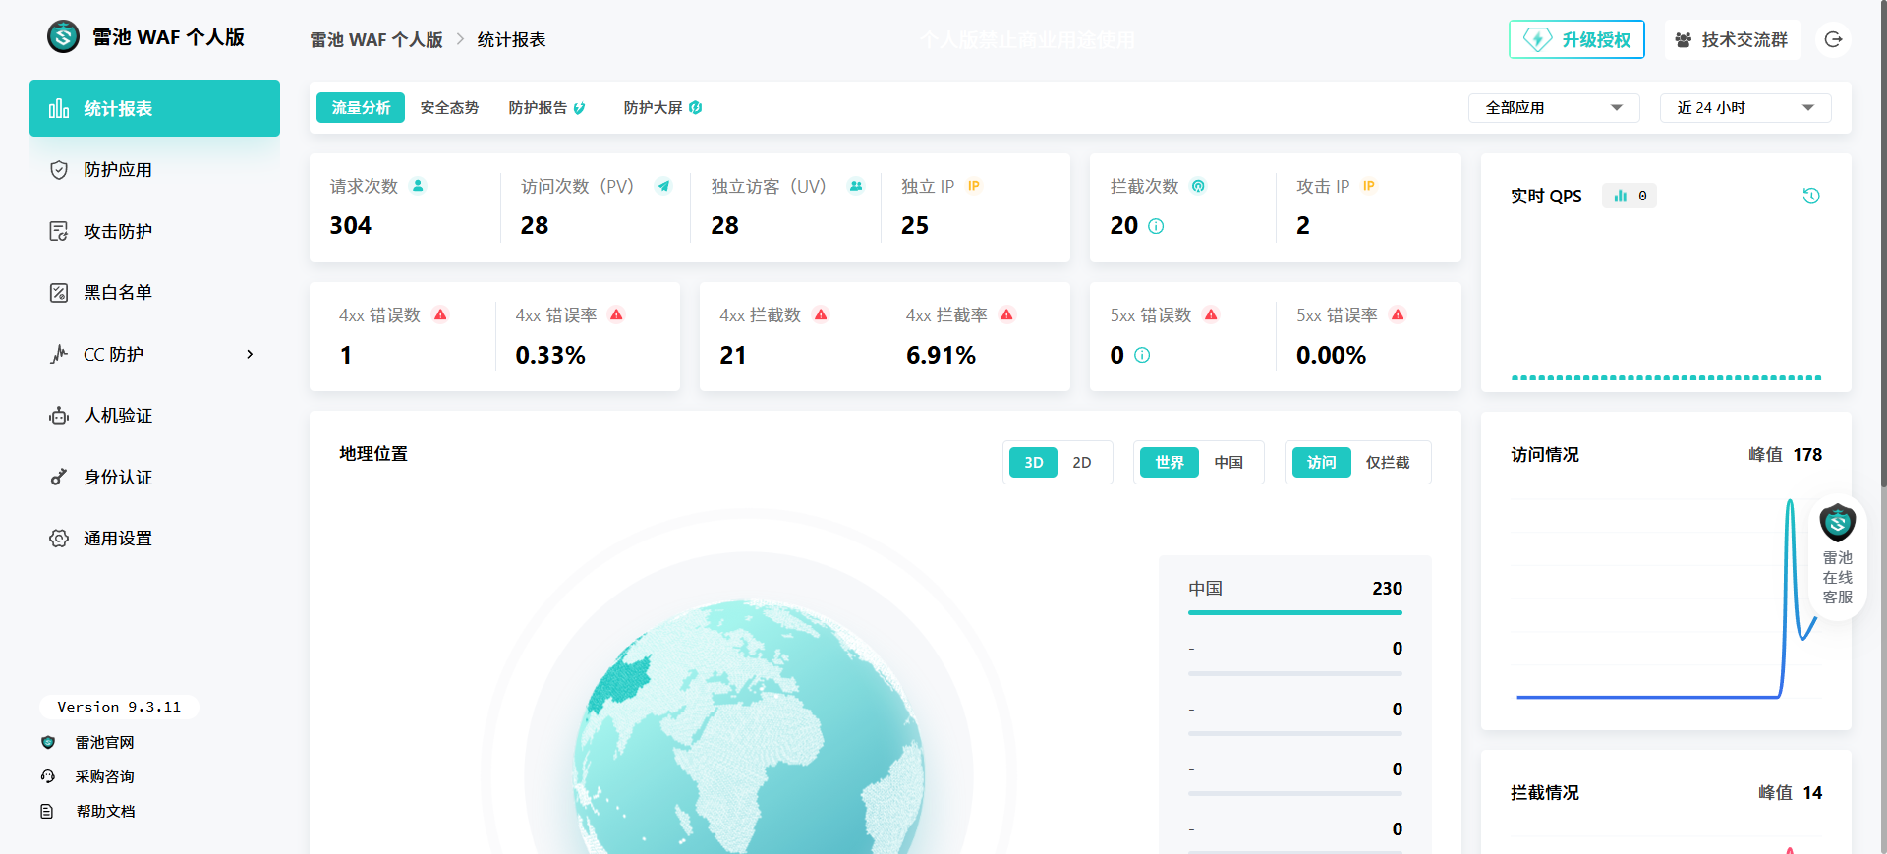Screen dimensions: 1887x854
Task: Click the warning icon beside 5xx 错误数
Action: 1211,314
